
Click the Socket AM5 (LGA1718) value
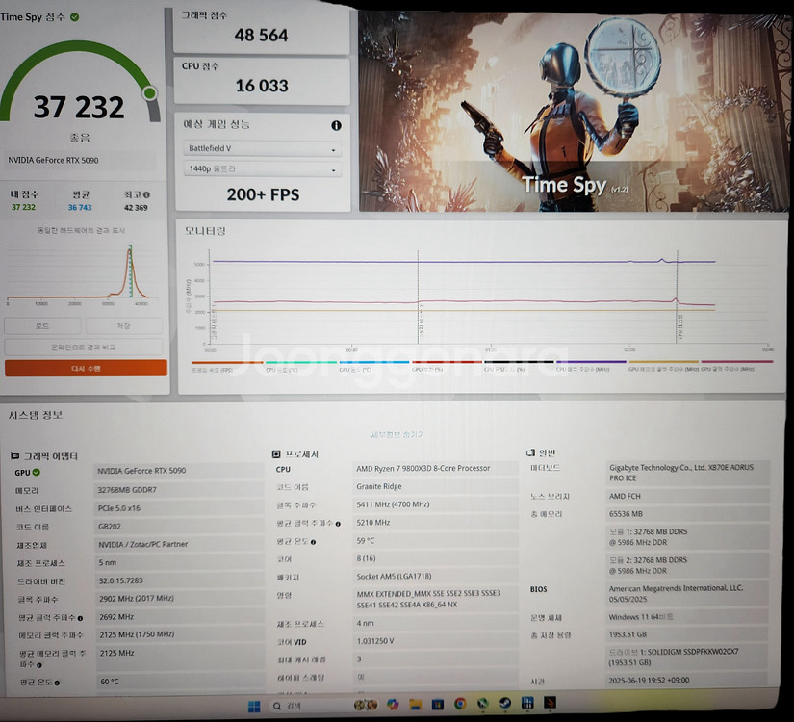pyautogui.click(x=394, y=577)
